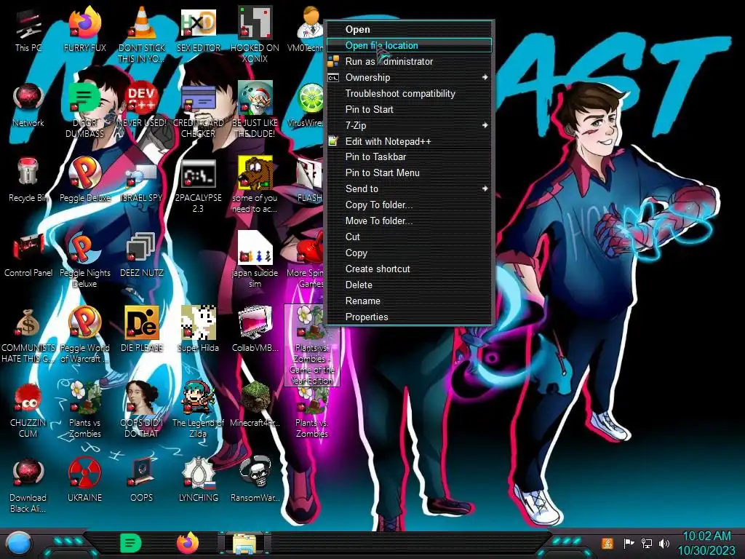The height and width of the screenshot is (559, 745).
Task: Choose Cut in the context menu
Action: point(409,237)
